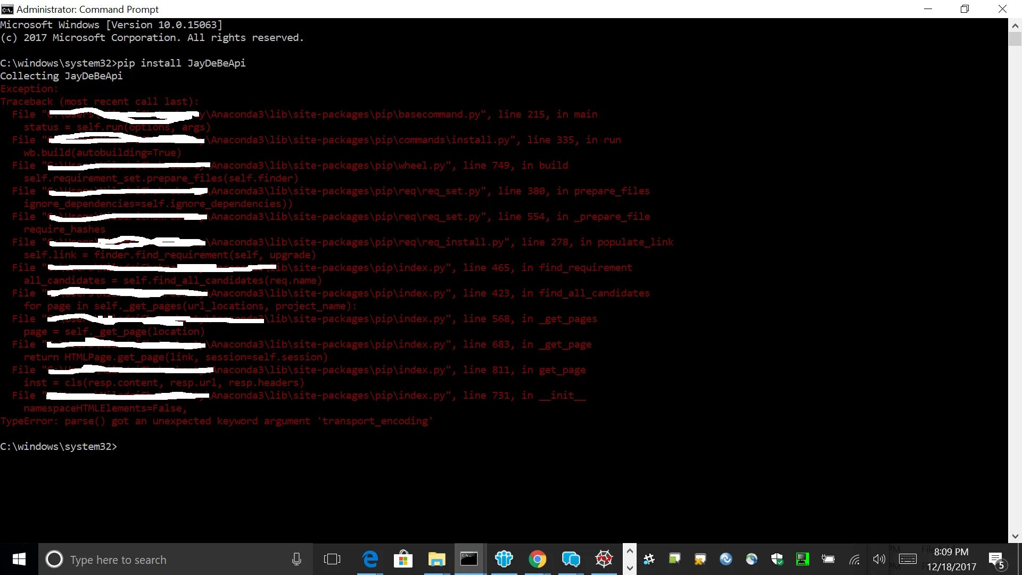Open the blue chat bubbles app
The height and width of the screenshot is (575, 1022).
click(x=571, y=559)
